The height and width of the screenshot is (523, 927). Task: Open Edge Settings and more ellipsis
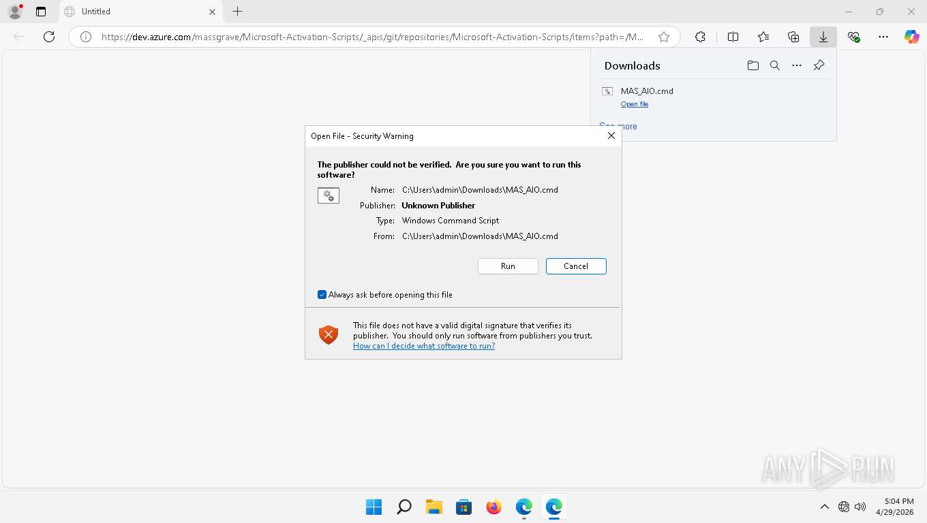point(883,37)
